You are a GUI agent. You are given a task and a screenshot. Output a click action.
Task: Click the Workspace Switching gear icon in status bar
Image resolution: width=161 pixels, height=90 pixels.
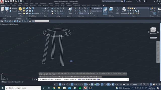click(x=124, y=84)
